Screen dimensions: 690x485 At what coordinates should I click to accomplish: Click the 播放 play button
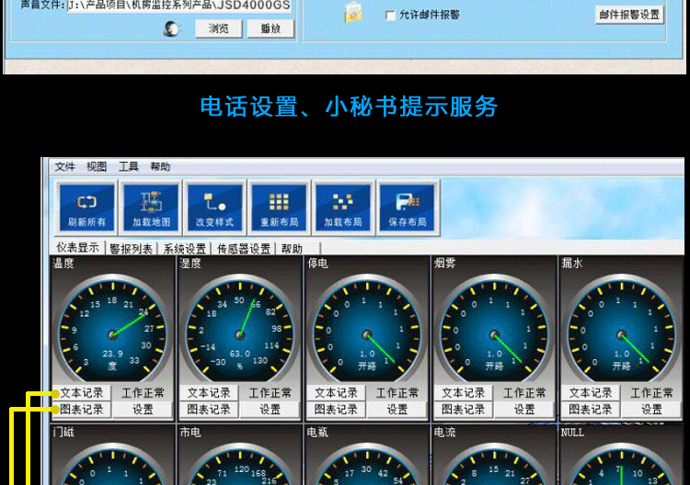click(x=270, y=29)
